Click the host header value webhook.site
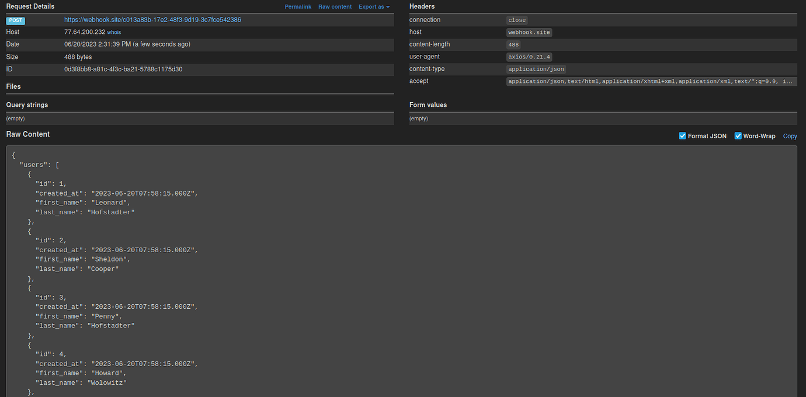This screenshot has width=806, height=397. pos(529,32)
